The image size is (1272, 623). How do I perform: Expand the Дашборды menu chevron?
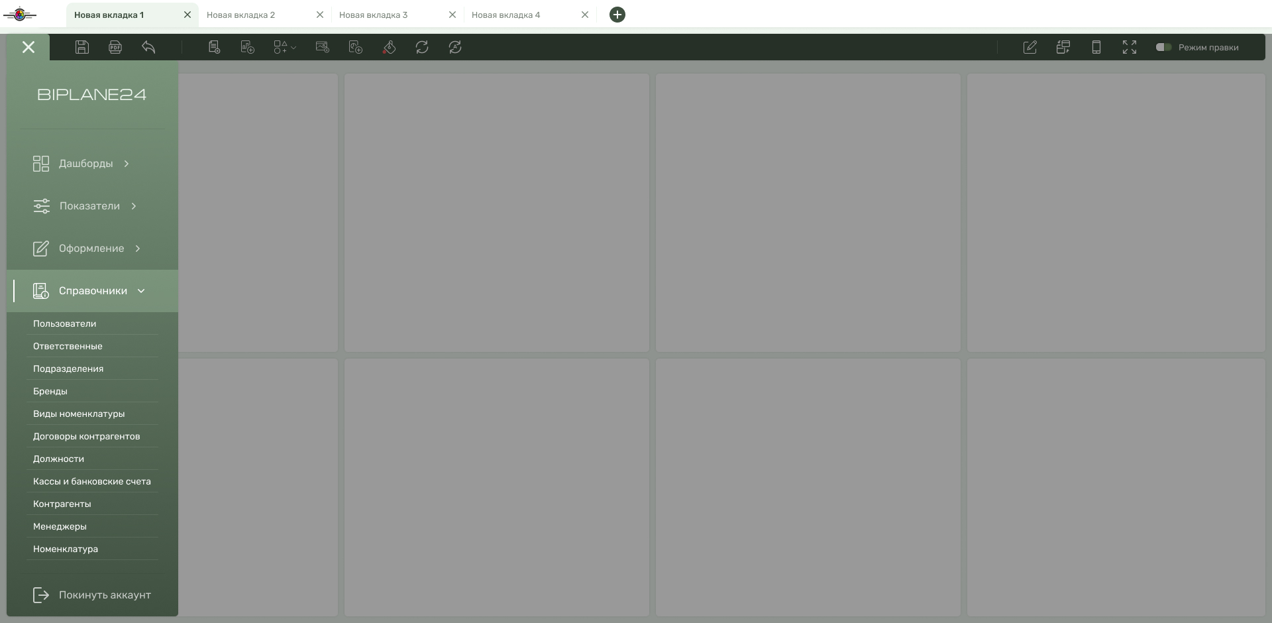127,164
